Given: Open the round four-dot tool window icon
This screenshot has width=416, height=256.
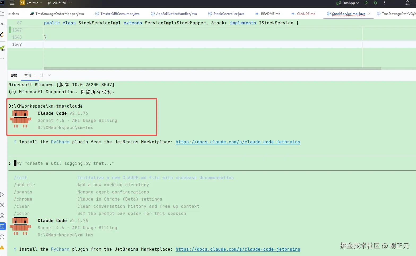Looking at the screenshot, I should point(2,216).
